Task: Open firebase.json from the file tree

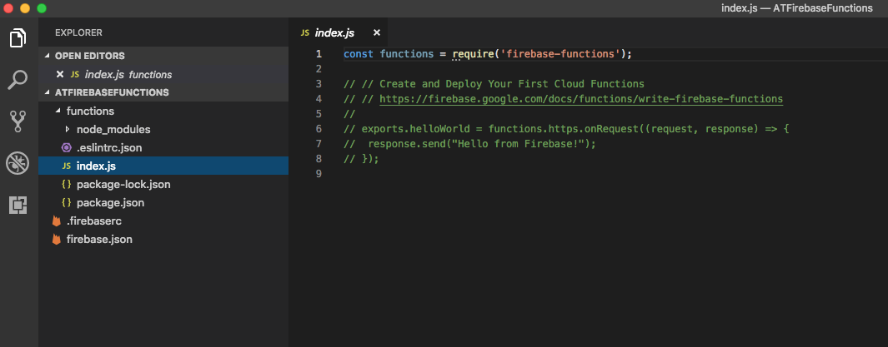Action: click(x=98, y=239)
